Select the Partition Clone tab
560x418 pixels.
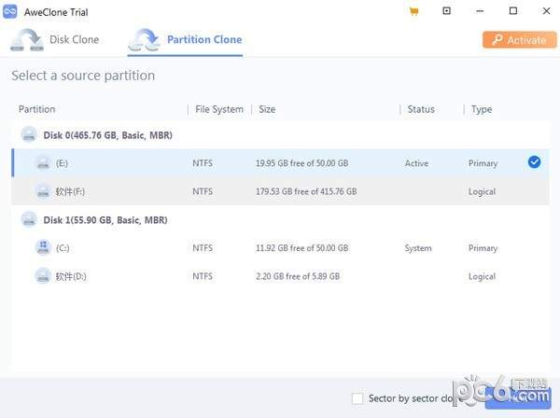[186, 40]
